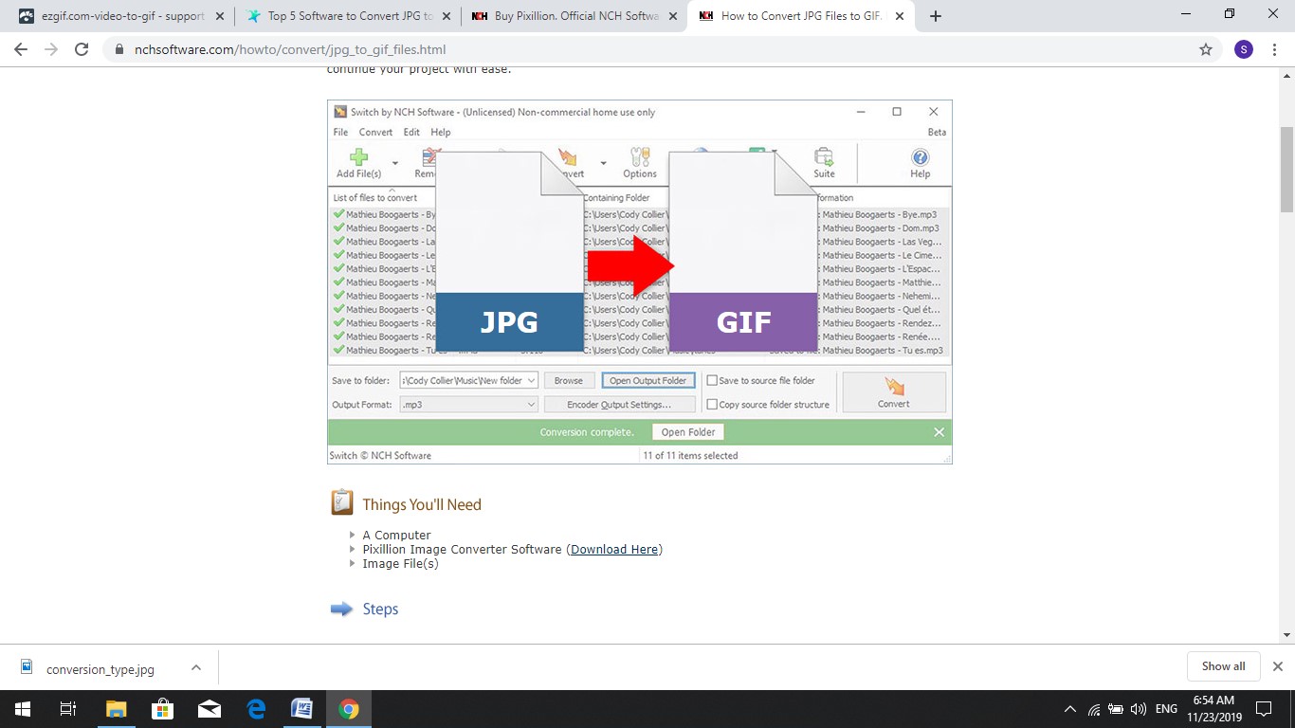Click the Add File(s) icon in Switch screenshot
Image resolution: width=1295 pixels, height=728 pixels.
point(358,162)
